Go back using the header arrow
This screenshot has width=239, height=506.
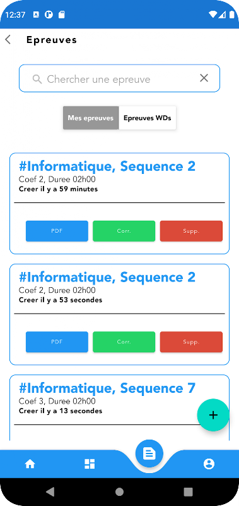click(8, 40)
